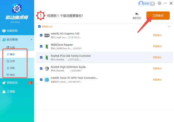
Task: Select the 还原 restore icon
Action: point(8,61)
